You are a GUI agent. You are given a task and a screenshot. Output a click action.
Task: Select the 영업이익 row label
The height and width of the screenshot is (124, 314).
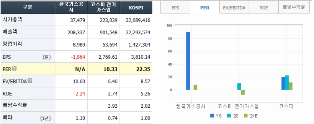[13, 44]
